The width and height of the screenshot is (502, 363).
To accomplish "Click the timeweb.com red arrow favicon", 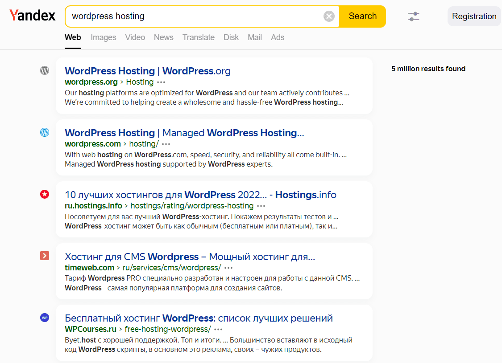I will click(45, 256).
